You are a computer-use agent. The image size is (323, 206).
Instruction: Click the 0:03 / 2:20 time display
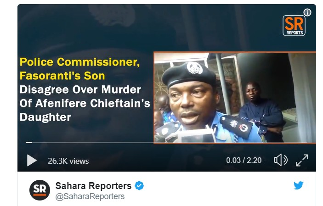[x=244, y=161]
